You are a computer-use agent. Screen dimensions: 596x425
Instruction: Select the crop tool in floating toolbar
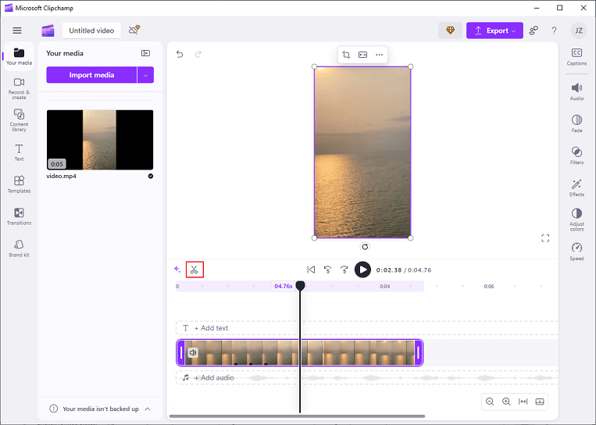point(346,55)
